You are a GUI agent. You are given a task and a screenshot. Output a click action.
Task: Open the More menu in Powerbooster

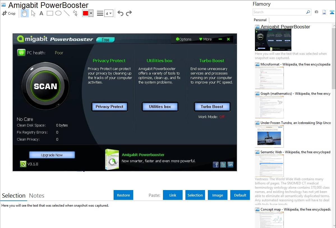205,39
